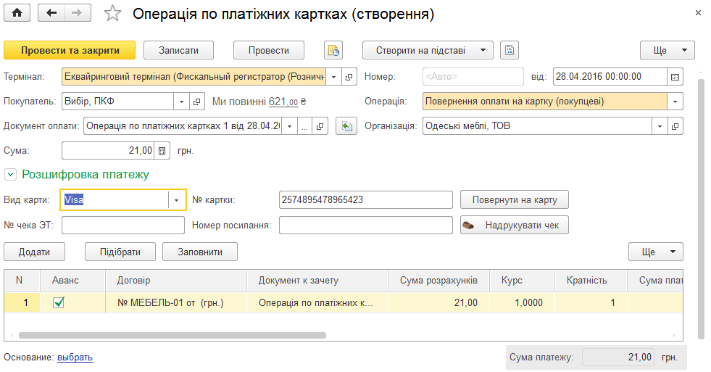Open the Вид карти dropdown

click(176, 200)
